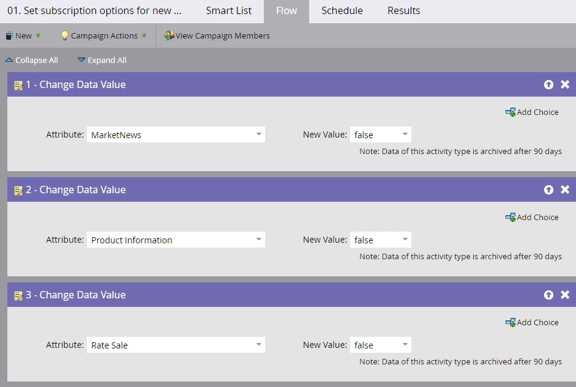Remove step 2 Change Data Value
The image size is (576, 387).
[565, 190]
